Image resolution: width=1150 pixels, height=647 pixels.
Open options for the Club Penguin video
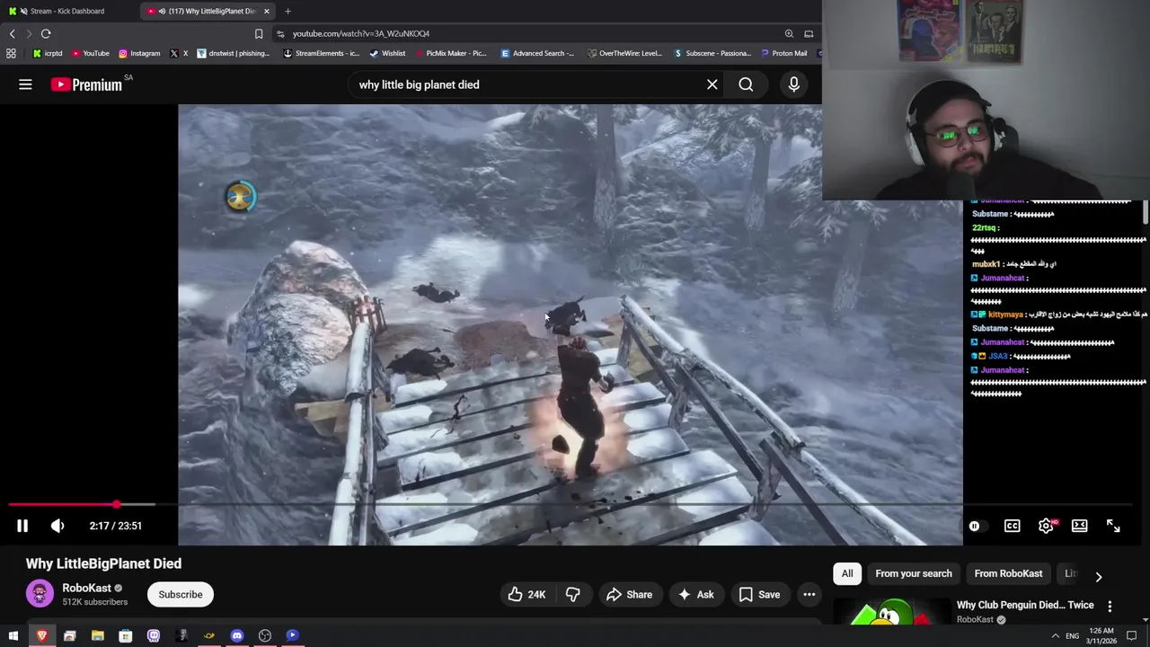click(1110, 607)
